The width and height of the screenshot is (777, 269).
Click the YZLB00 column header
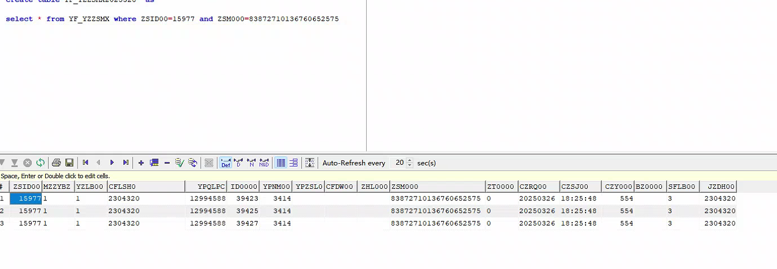(90, 187)
